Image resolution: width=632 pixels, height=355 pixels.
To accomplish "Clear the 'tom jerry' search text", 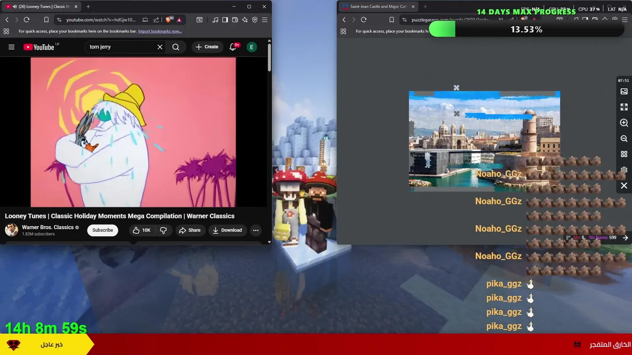I will [x=160, y=47].
